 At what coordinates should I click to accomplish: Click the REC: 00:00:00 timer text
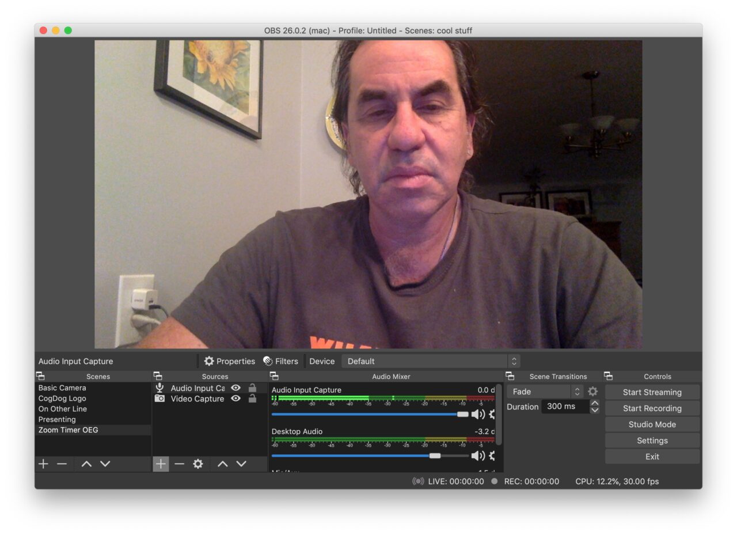click(x=531, y=481)
